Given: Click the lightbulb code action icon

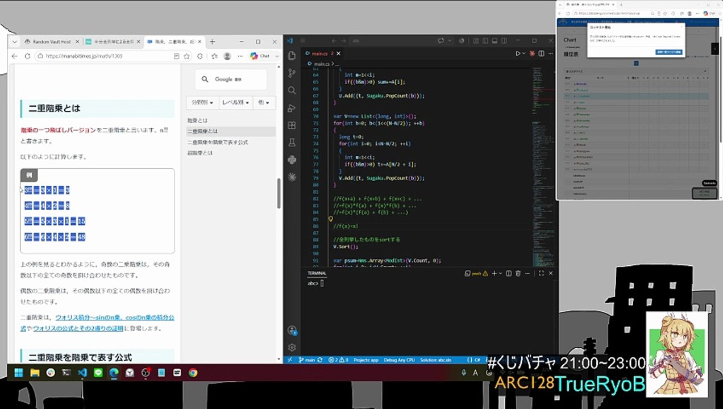Looking at the screenshot, I should [x=330, y=219].
